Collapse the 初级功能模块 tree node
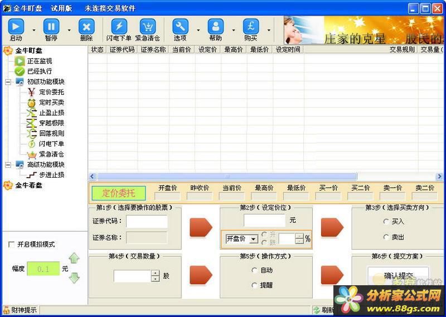 pos(8,82)
